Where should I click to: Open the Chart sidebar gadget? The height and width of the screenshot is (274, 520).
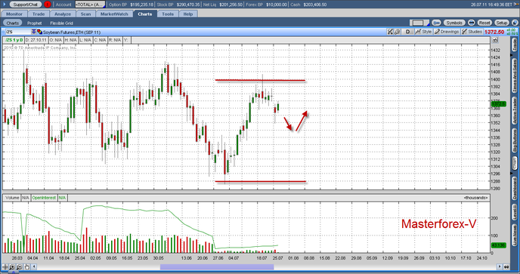point(515,164)
